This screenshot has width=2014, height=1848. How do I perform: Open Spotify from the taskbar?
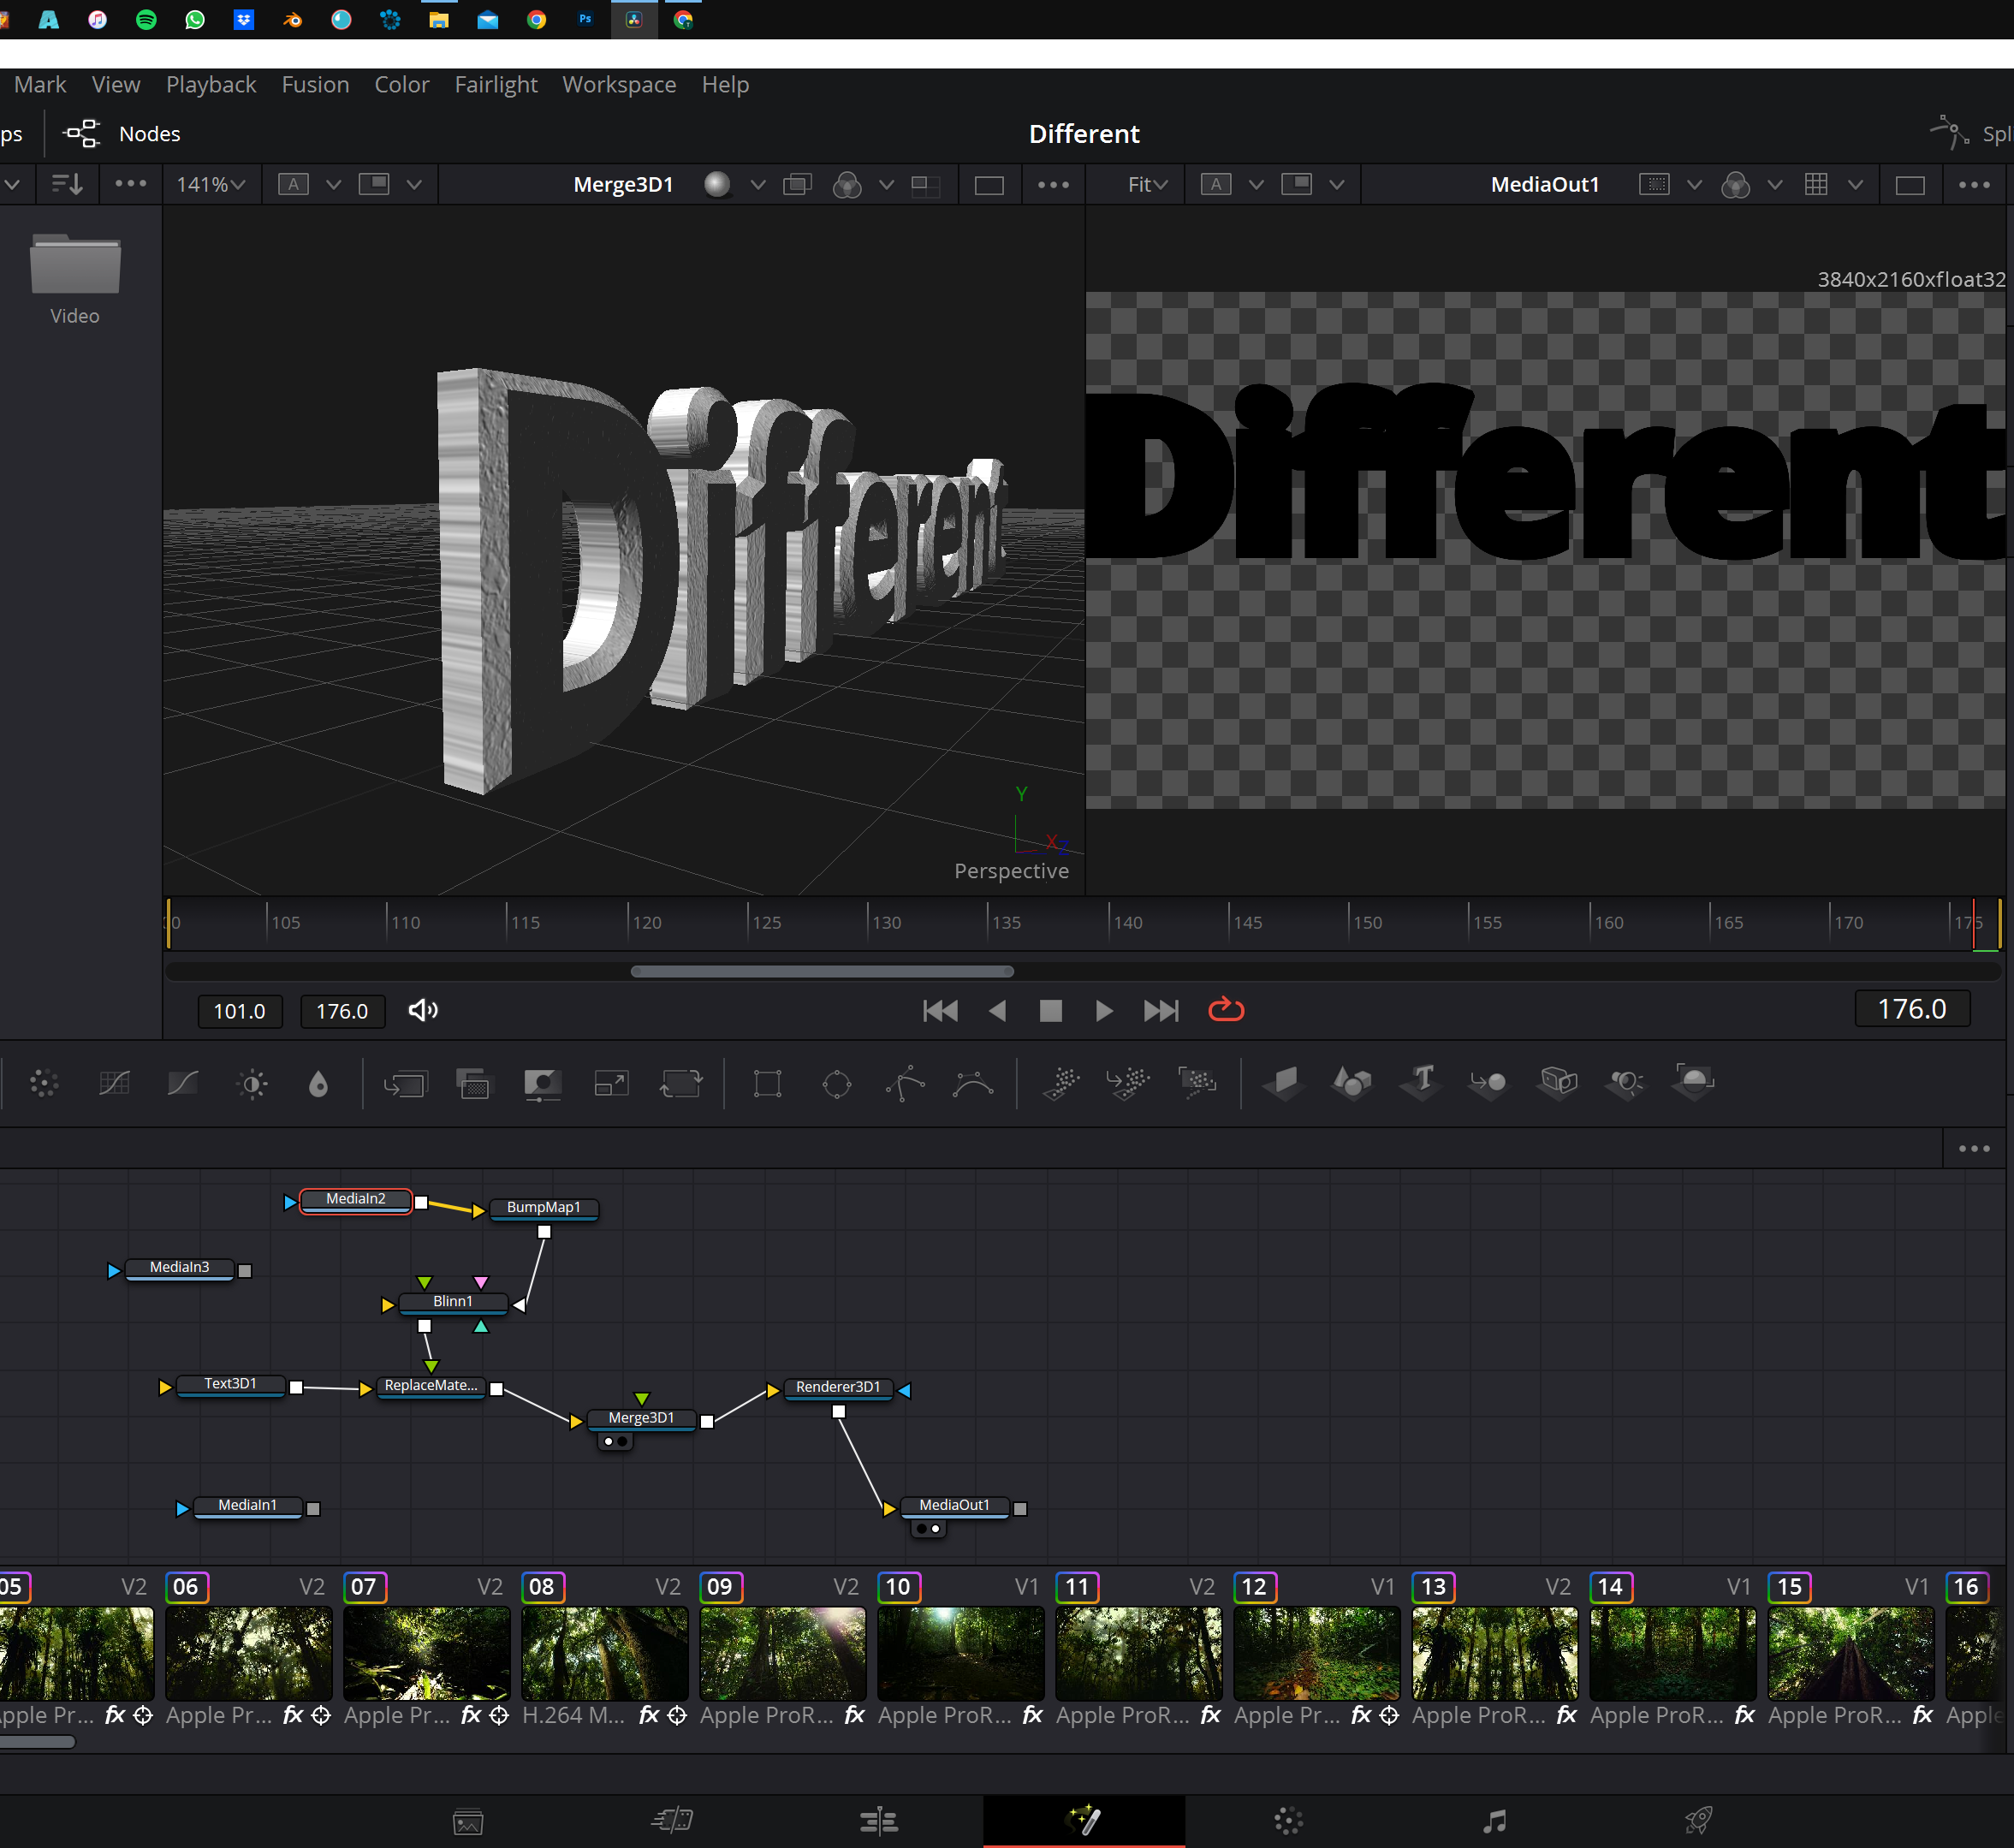click(146, 19)
